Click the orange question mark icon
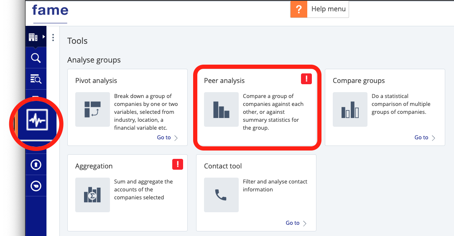Viewport: 454px width, 236px height. [x=299, y=9]
